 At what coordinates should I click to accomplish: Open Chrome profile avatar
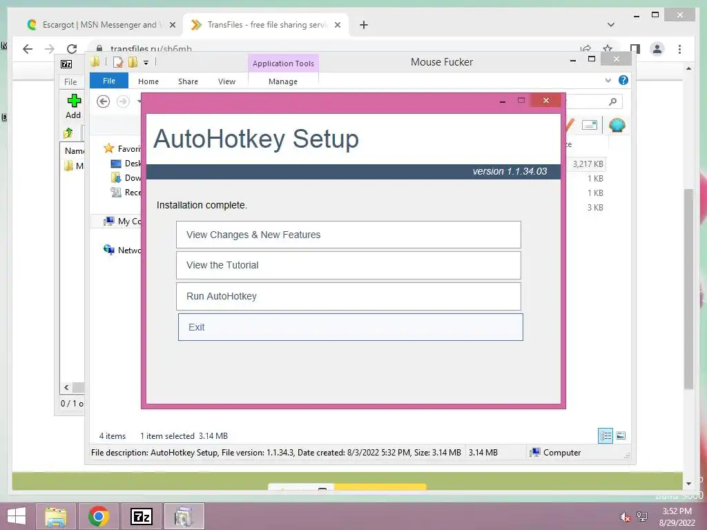[657, 49]
